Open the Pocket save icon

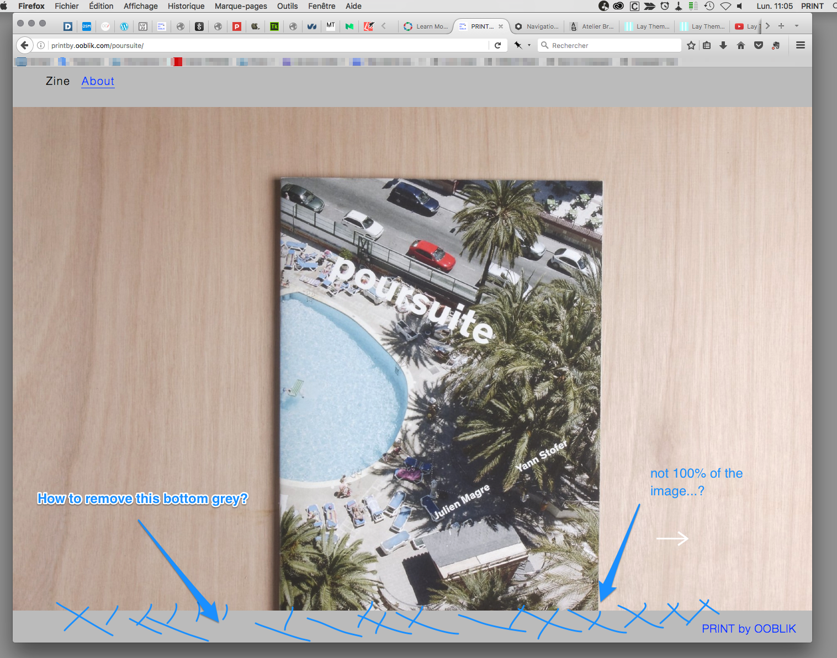(758, 45)
